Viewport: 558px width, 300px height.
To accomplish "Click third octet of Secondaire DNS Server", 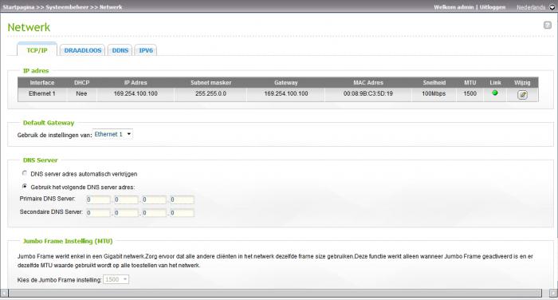I will (x=154, y=213).
